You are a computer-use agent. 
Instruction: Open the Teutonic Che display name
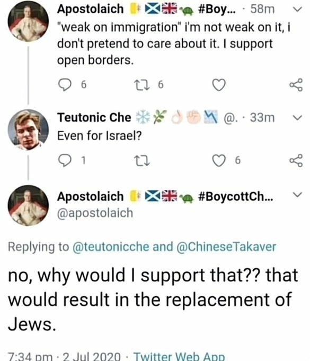[x=94, y=118]
